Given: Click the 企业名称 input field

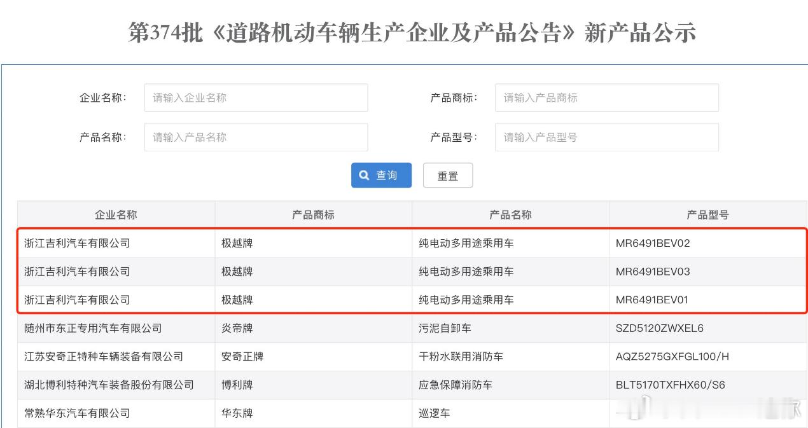Looking at the screenshot, I should (x=256, y=98).
